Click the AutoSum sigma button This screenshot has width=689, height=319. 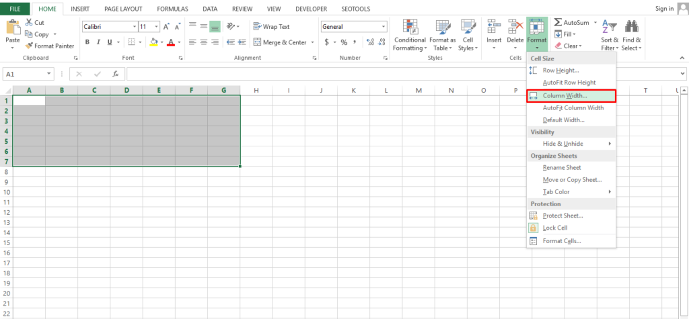coord(571,22)
